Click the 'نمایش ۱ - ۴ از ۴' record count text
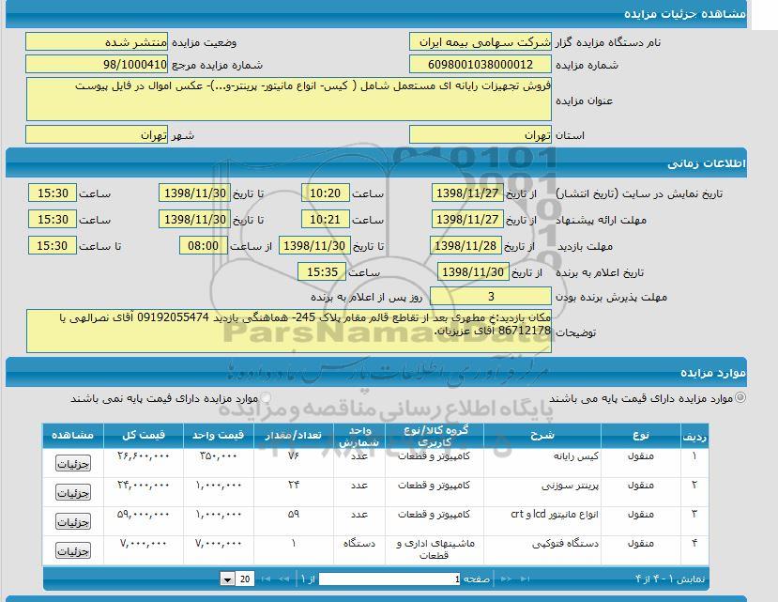This screenshot has width=778, height=602. 670,579
